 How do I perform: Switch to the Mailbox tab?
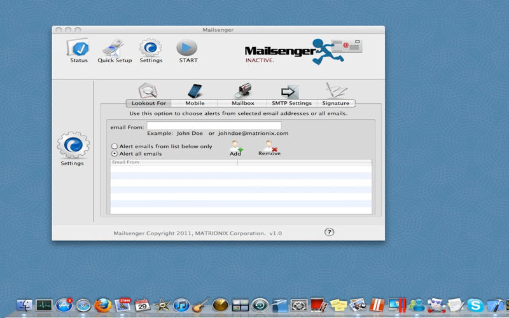[242, 103]
